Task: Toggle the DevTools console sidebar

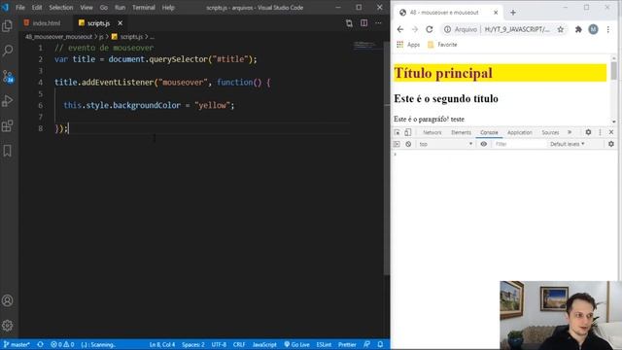Action: (x=397, y=144)
